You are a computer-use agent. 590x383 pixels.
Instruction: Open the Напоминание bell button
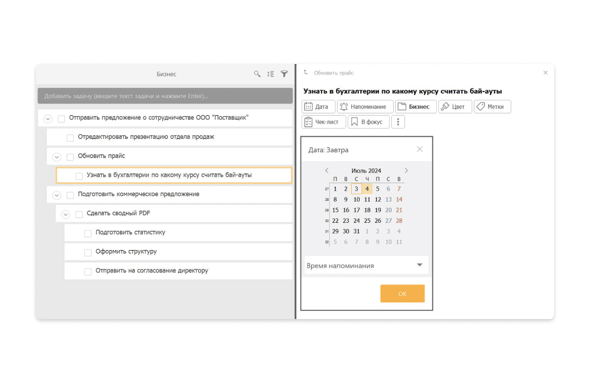point(365,107)
